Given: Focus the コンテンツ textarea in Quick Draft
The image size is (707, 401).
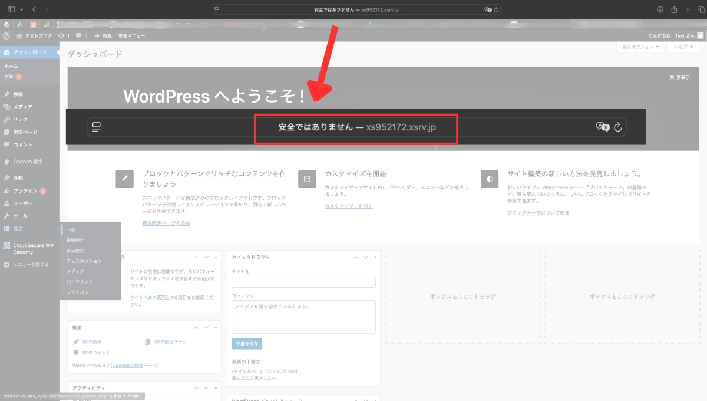Looking at the screenshot, I should pos(303,317).
